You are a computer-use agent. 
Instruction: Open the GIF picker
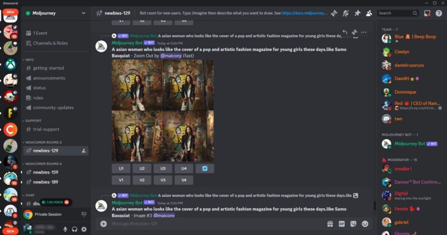(x=341, y=224)
